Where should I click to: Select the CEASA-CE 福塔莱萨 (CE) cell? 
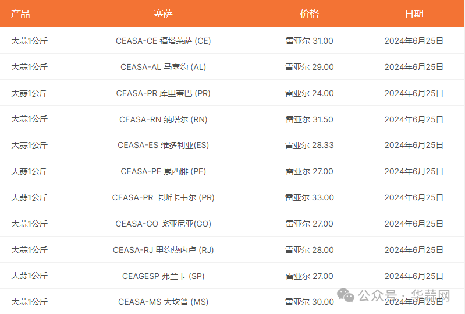coord(164,41)
